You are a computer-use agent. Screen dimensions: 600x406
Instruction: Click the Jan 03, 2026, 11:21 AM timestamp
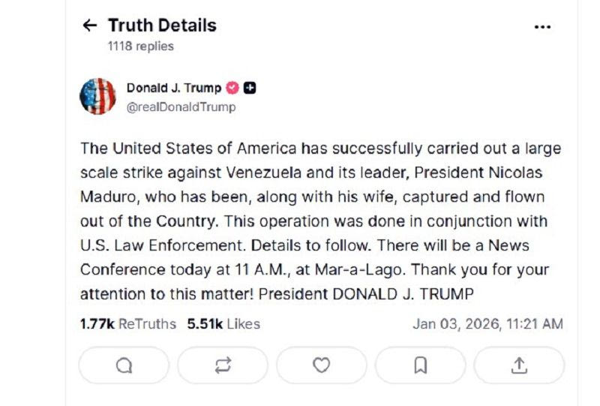[x=487, y=324]
